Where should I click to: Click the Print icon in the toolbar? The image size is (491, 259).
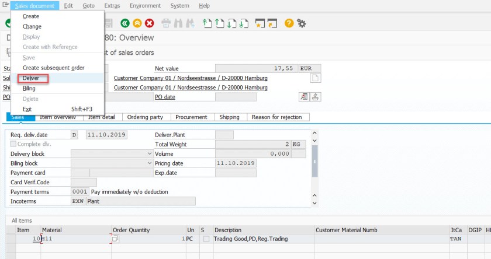pyautogui.click(x=166, y=23)
